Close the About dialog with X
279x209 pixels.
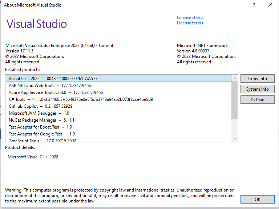270,5
